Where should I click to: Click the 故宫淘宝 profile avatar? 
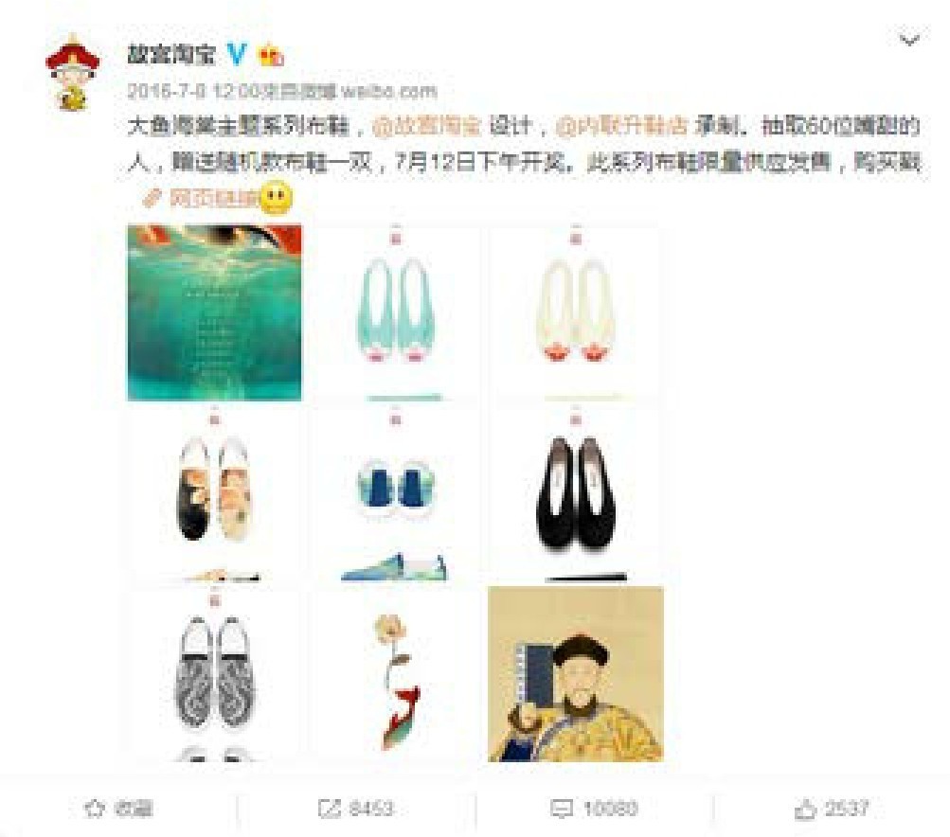[73, 73]
